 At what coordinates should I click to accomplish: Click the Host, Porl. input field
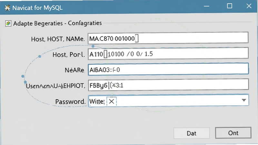coord(168,53)
